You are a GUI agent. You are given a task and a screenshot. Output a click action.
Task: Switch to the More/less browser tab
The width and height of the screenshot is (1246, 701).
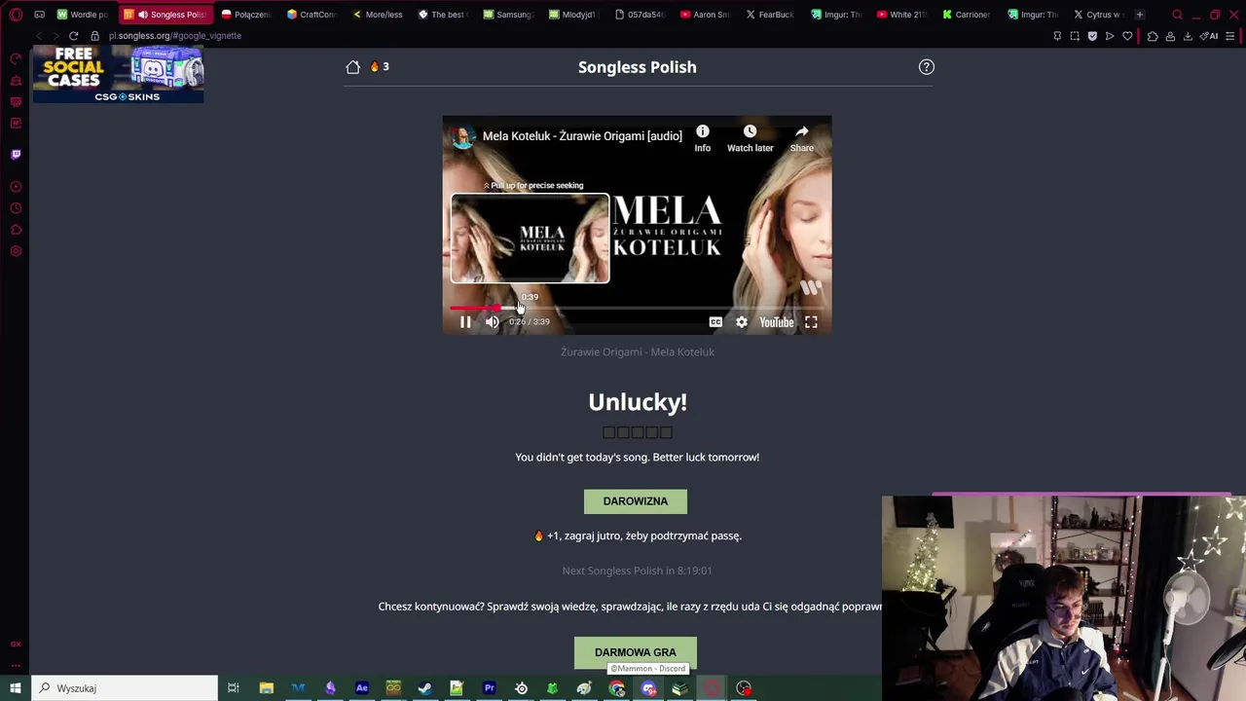click(378, 15)
